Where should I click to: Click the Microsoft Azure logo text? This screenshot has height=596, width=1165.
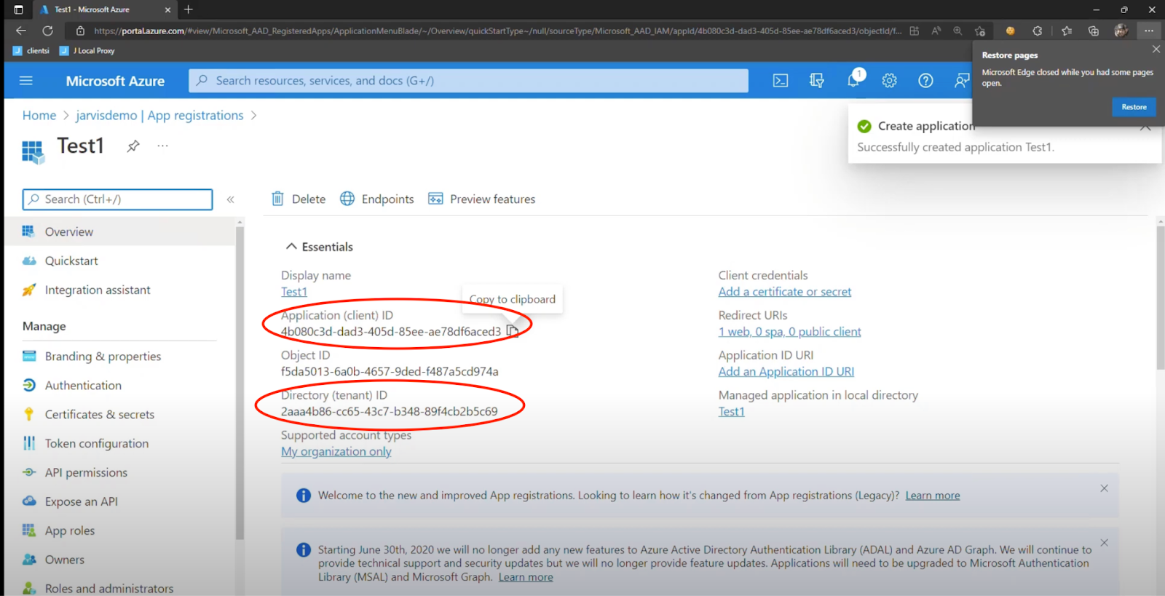[x=115, y=81]
